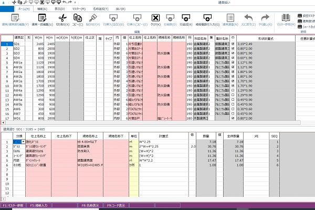Select the 建具記号 cell AW6
The width and height of the screenshot is (315, 210).
pyautogui.click(x=19, y=109)
